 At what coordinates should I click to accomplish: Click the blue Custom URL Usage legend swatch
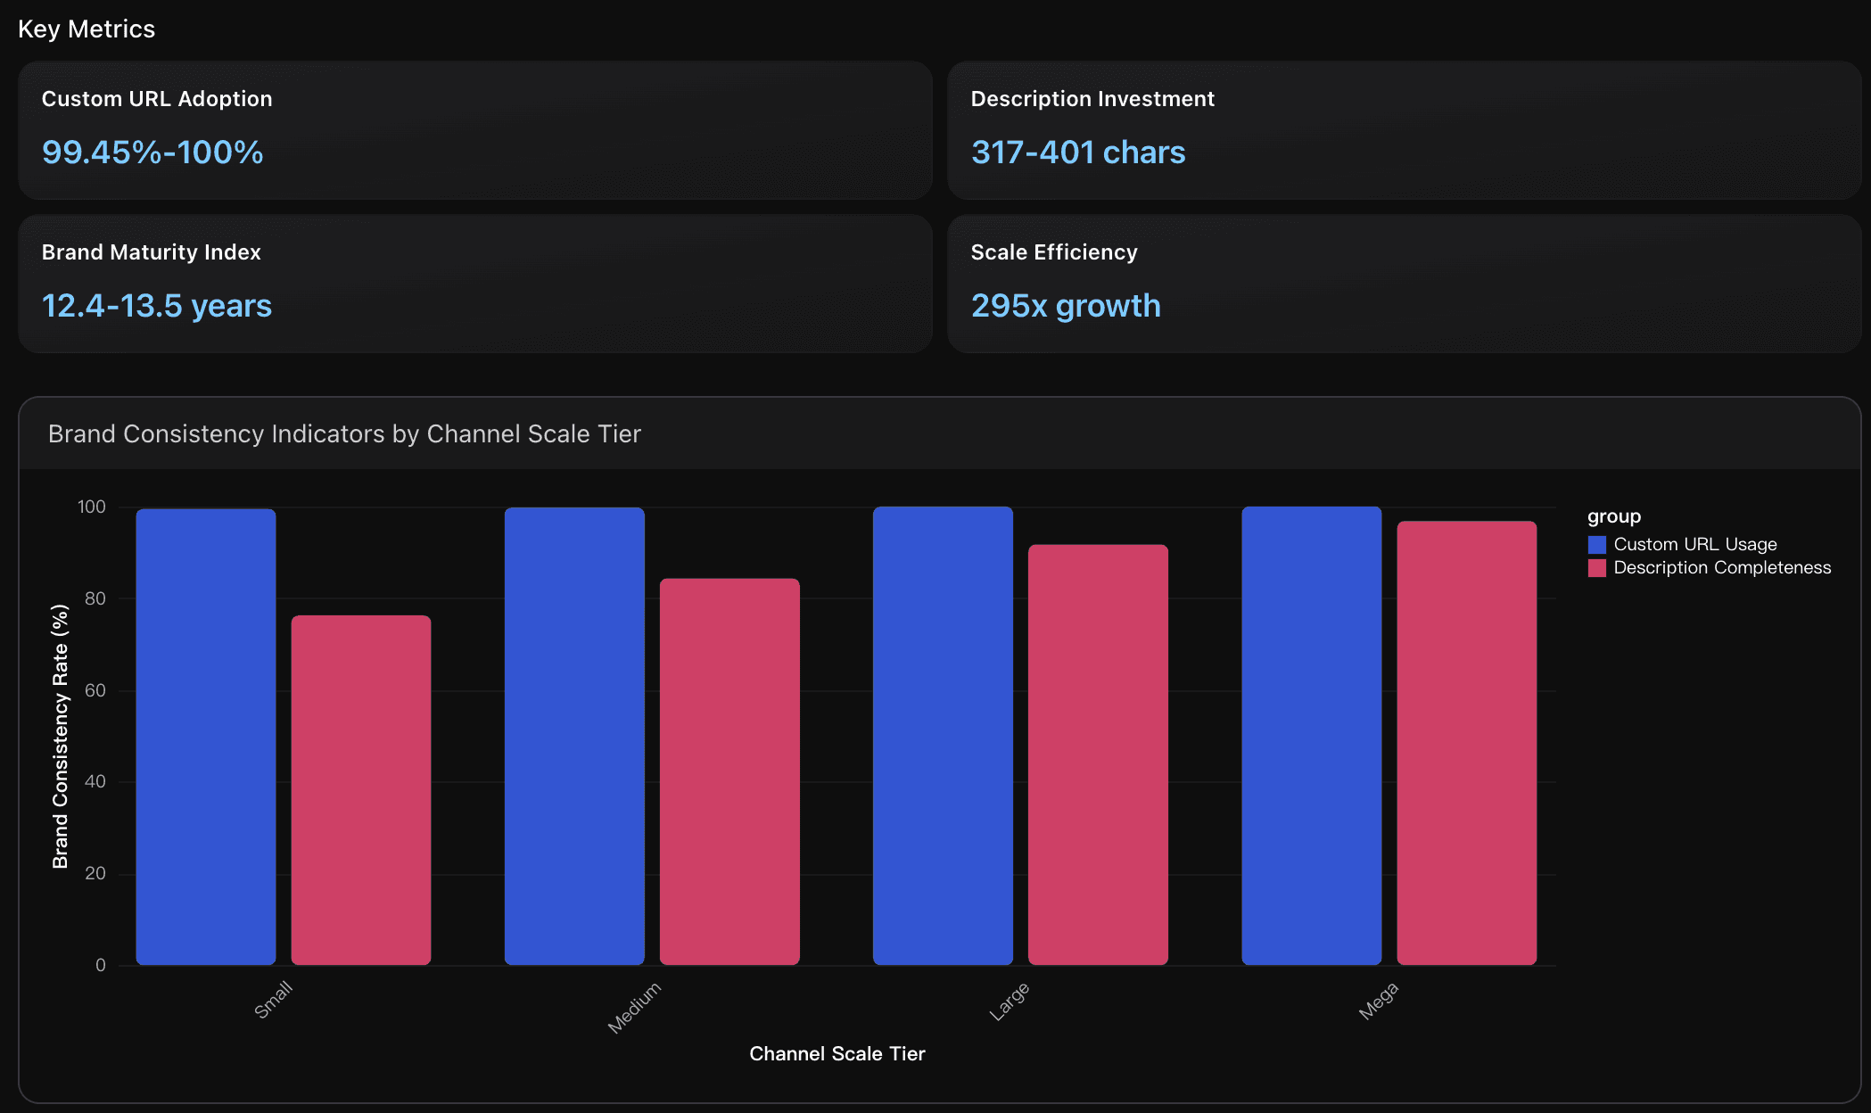point(1597,543)
